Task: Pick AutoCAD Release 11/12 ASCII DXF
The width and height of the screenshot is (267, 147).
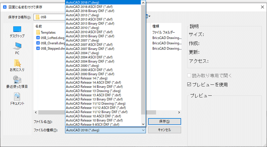Action: (103, 108)
